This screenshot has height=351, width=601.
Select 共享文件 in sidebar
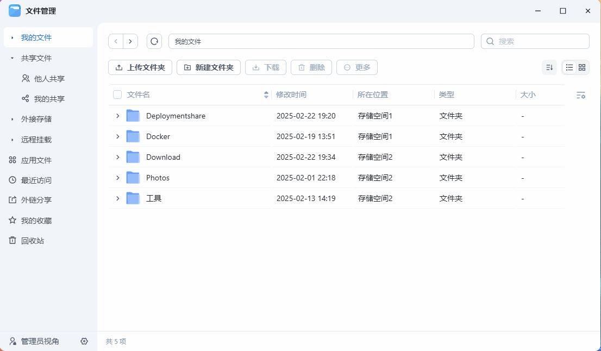coord(36,58)
